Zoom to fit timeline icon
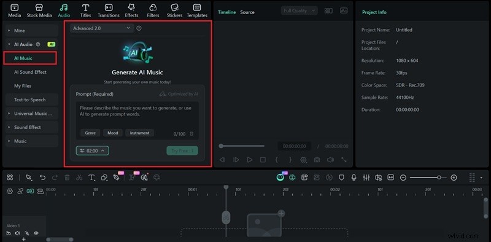491x242 pixels. (391, 178)
